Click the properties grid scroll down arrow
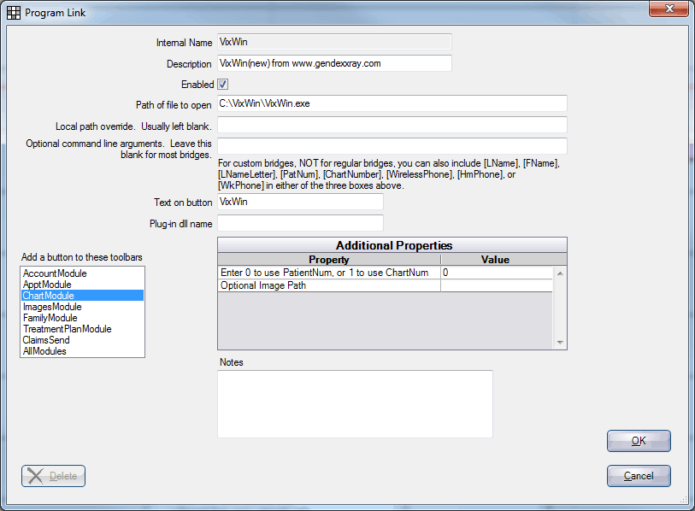Viewport: 695px width, 511px height. point(560,342)
